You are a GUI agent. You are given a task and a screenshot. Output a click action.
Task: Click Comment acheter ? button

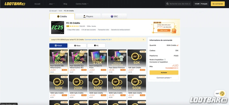(x=164, y=78)
